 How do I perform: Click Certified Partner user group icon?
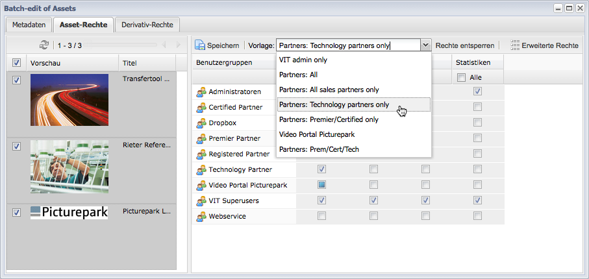pyautogui.click(x=201, y=107)
